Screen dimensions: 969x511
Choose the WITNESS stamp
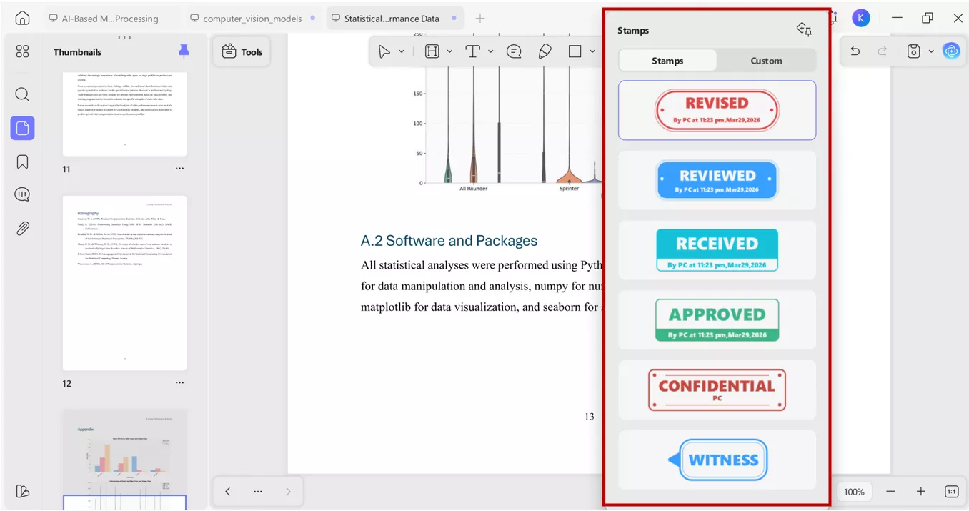717,460
